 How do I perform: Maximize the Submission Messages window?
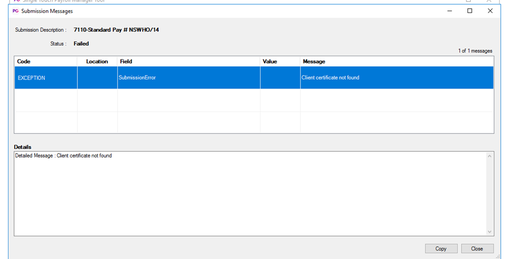[470, 11]
